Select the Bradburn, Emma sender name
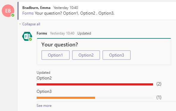 point(36,8)
